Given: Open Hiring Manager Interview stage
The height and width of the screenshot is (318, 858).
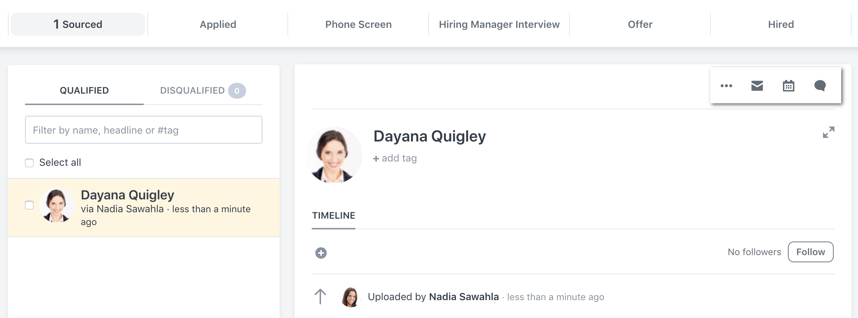Looking at the screenshot, I should pyautogui.click(x=499, y=24).
